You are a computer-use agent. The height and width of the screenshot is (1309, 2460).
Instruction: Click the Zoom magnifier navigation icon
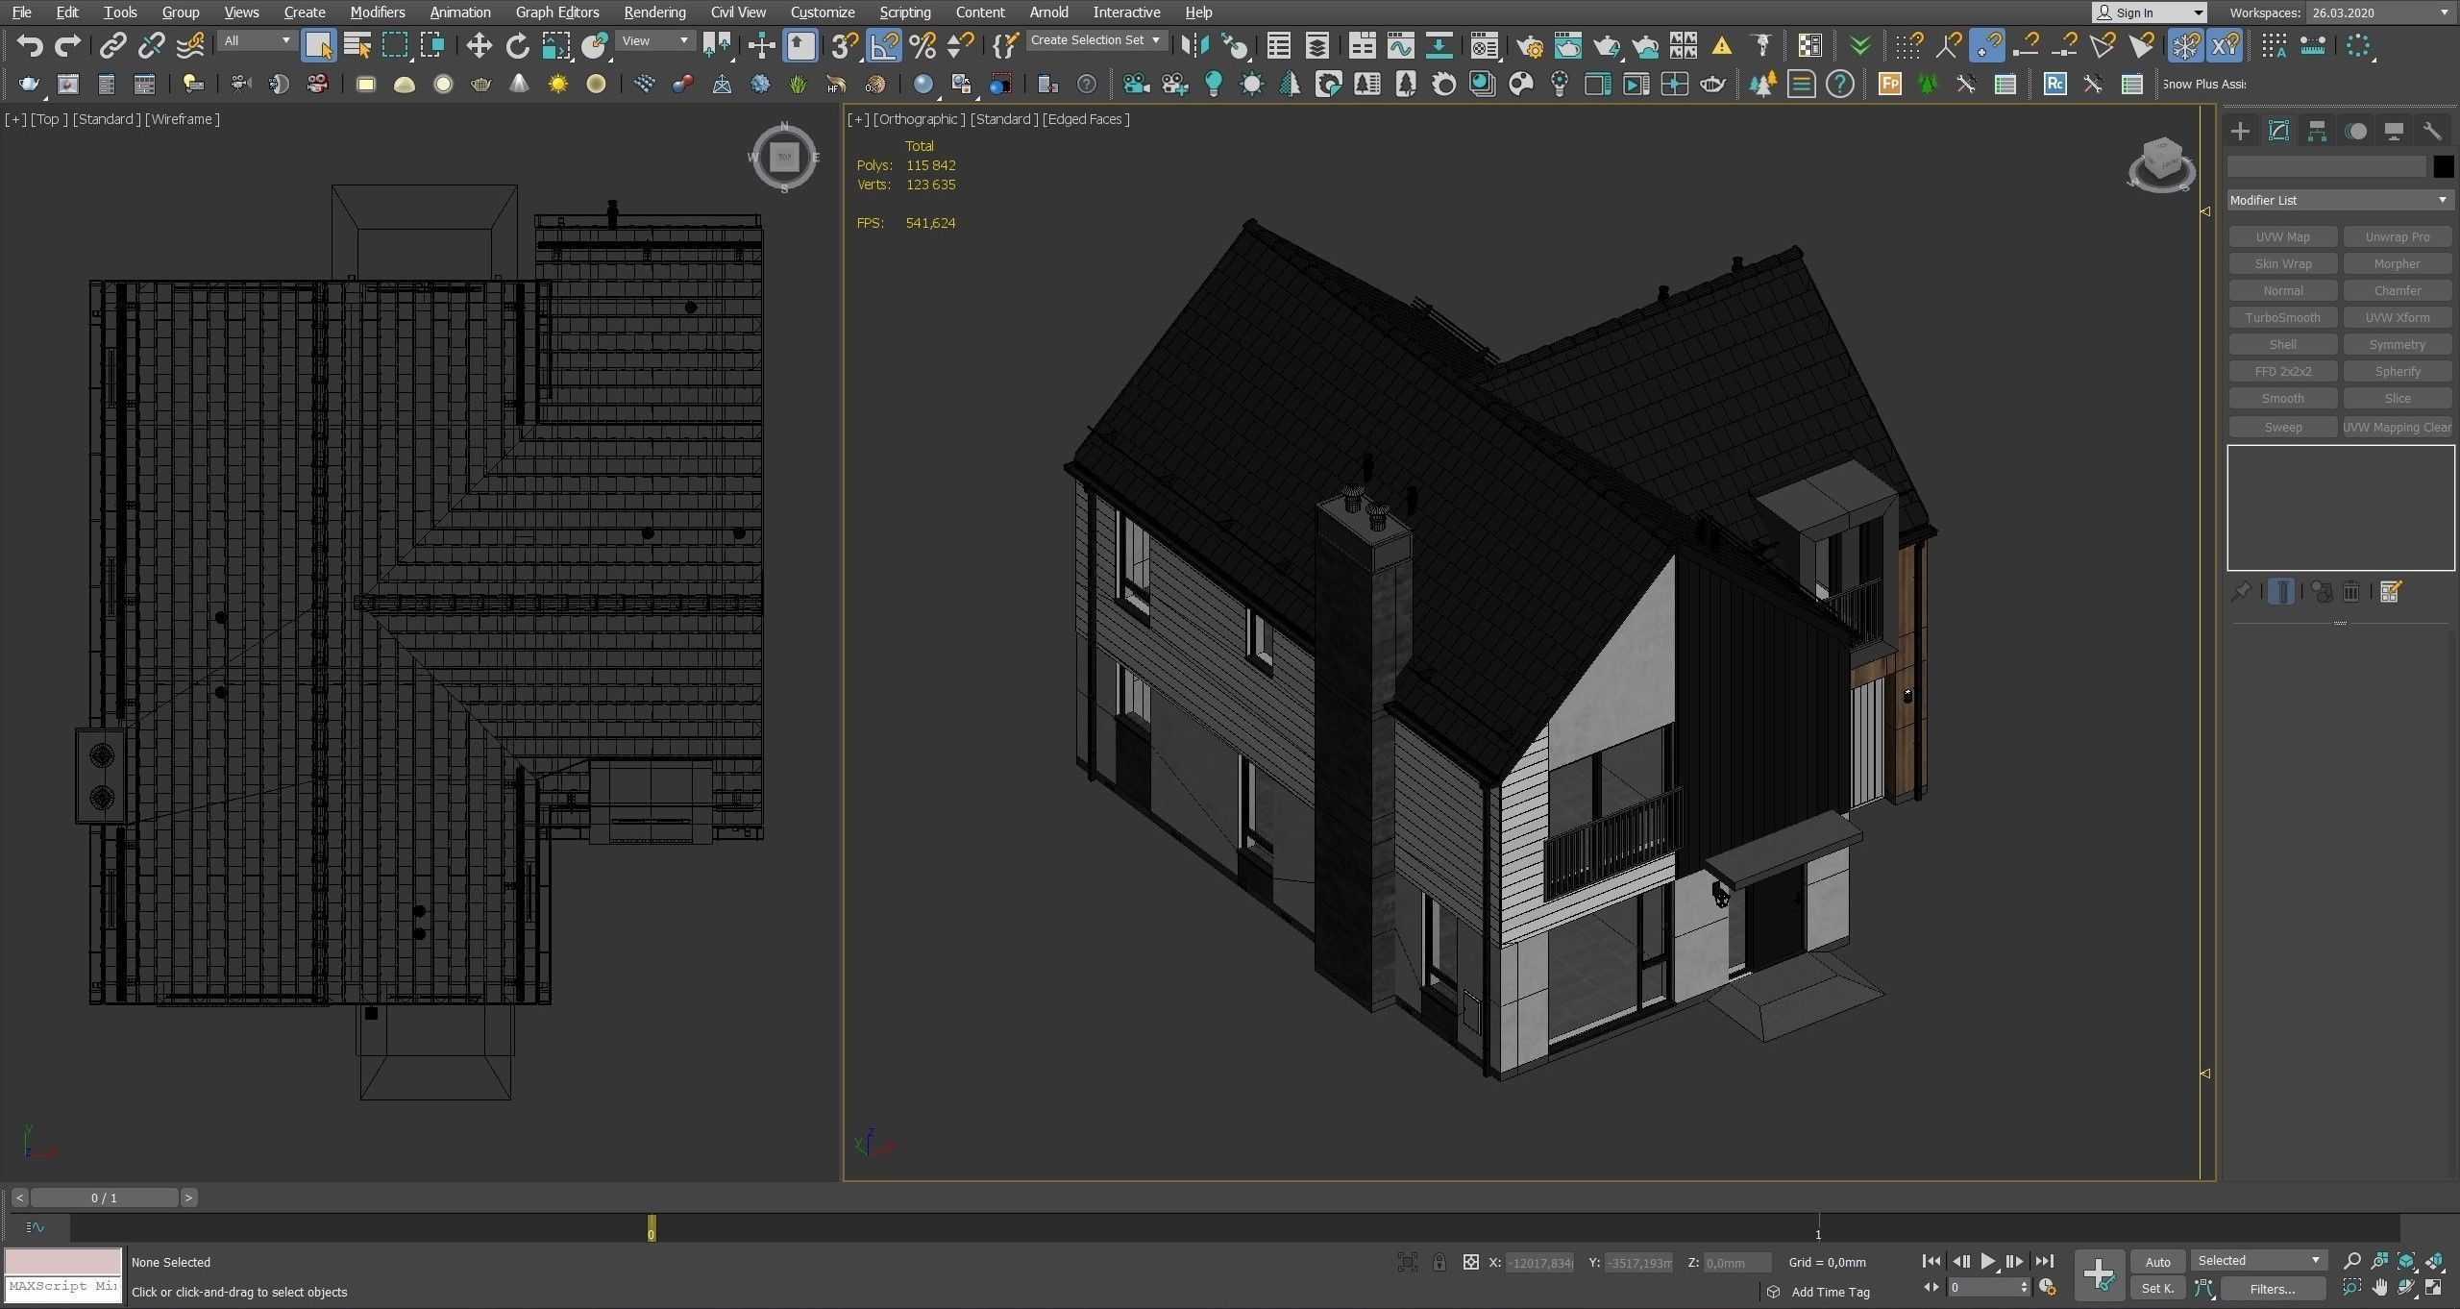tap(2351, 1261)
